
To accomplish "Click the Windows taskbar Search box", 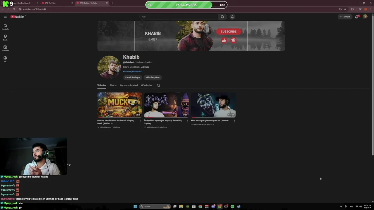I will 155,206.
